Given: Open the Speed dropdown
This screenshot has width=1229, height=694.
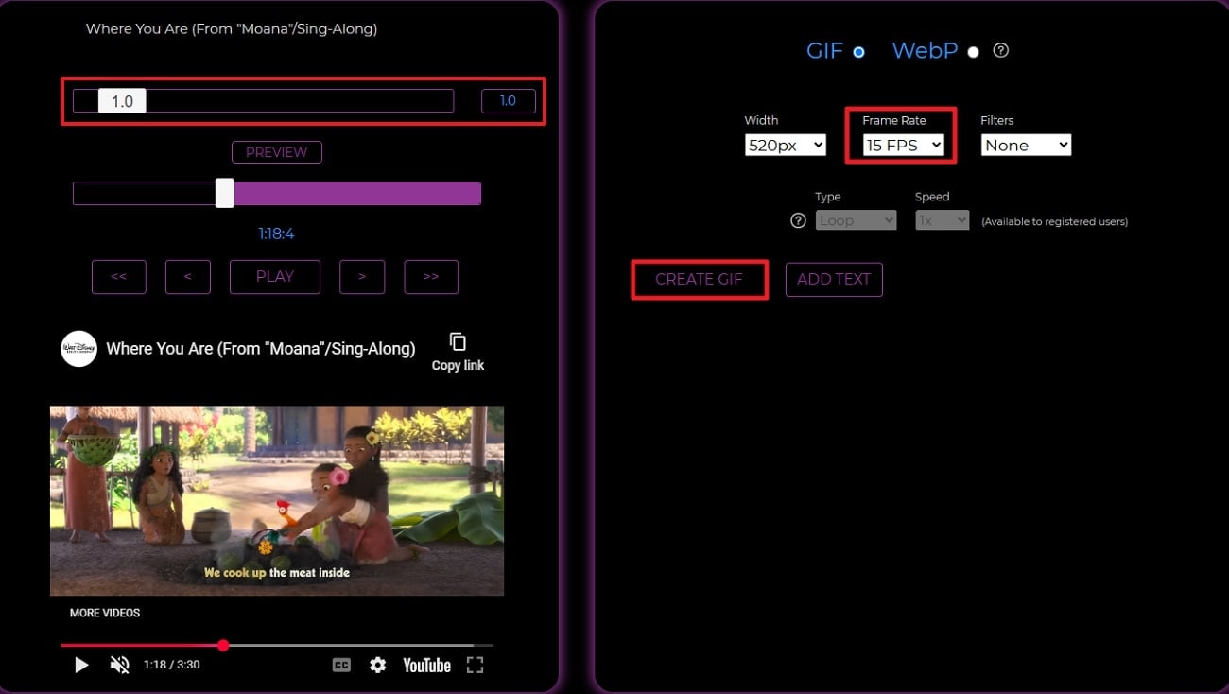Looking at the screenshot, I should pyautogui.click(x=943, y=220).
